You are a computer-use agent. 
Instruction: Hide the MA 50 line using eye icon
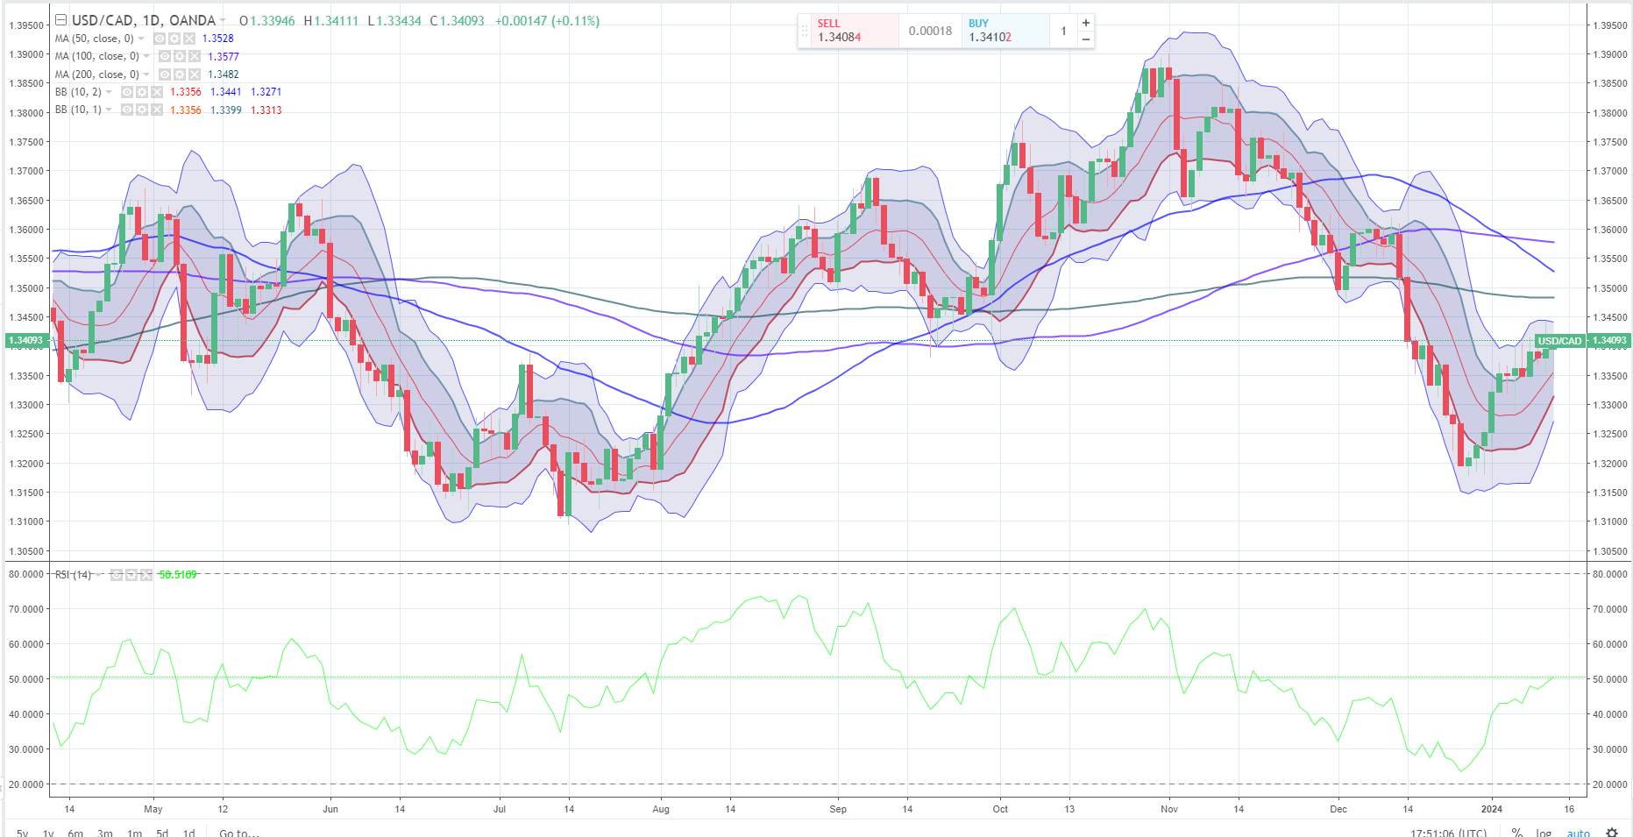tap(160, 39)
